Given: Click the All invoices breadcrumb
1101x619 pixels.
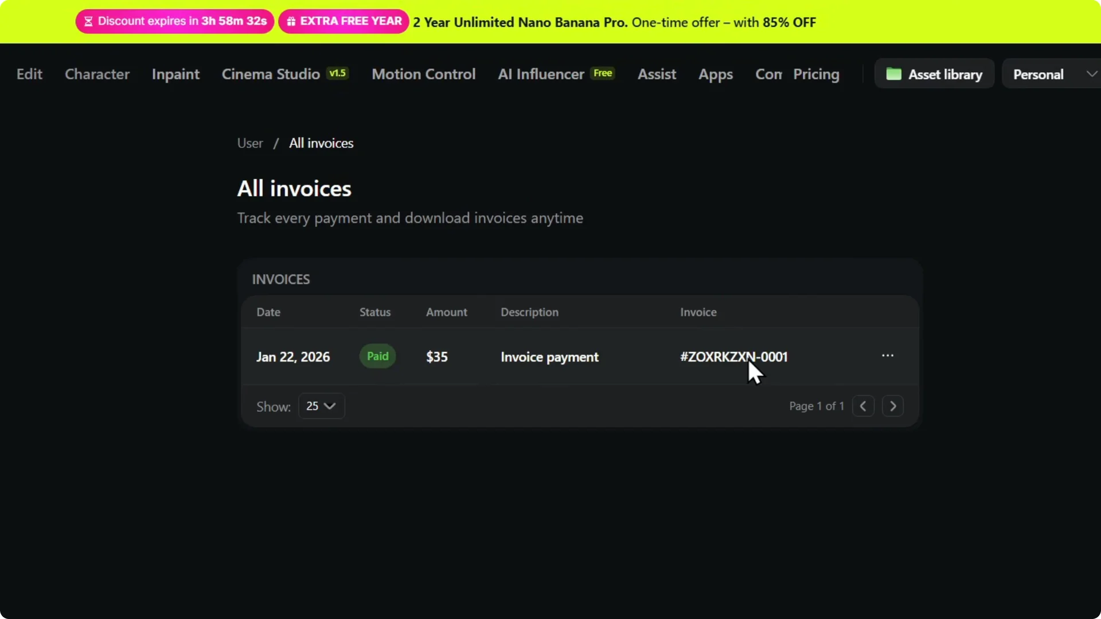Looking at the screenshot, I should point(321,143).
